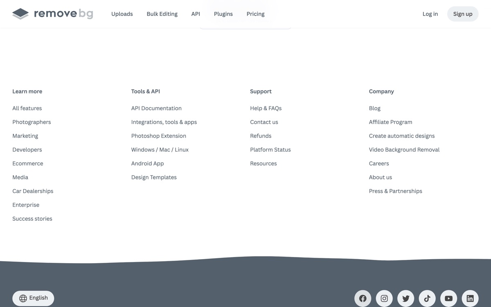
Task: Open Success stories link
Action: pyautogui.click(x=32, y=219)
